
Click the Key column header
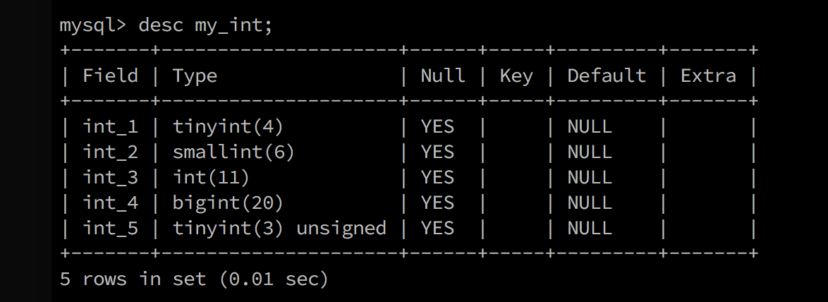pos(516,76)
